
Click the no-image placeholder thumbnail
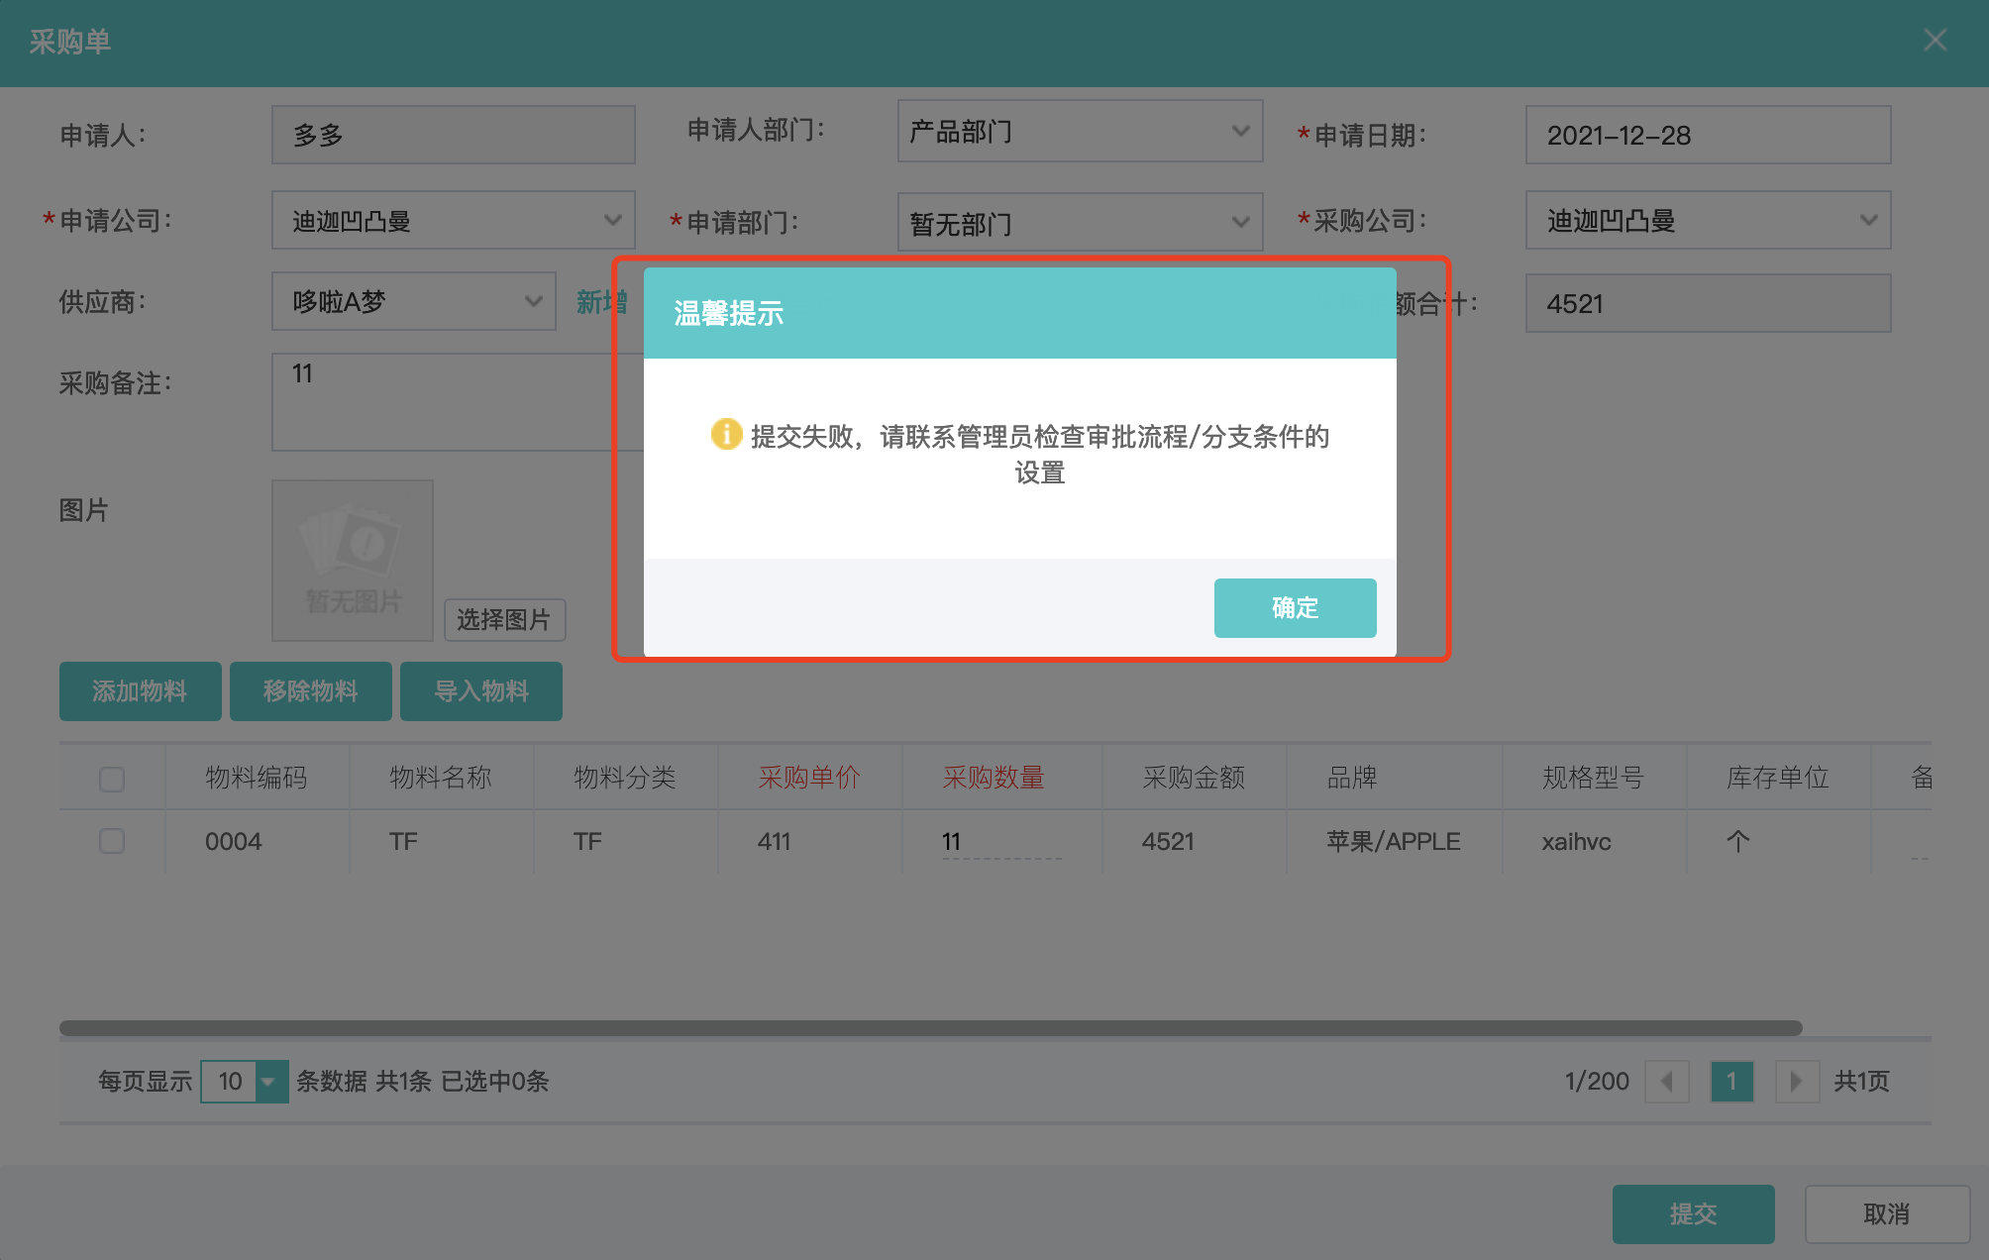click(353, 560)
